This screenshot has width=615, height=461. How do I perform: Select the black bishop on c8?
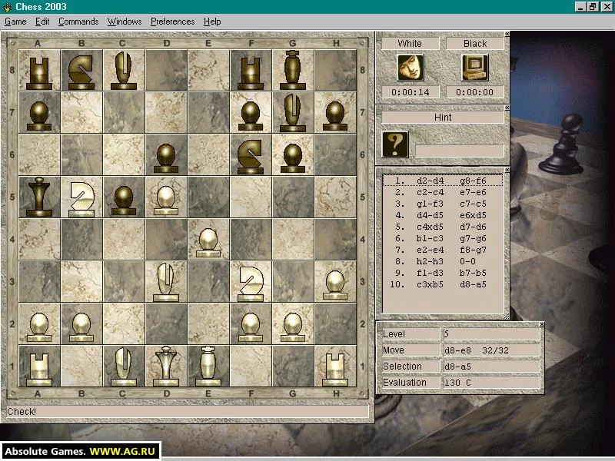coord(124,71)
